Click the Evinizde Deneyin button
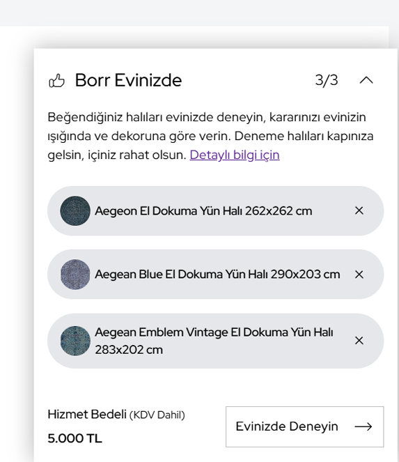Viewport: 399px width, 462px height. click(305, 426)
